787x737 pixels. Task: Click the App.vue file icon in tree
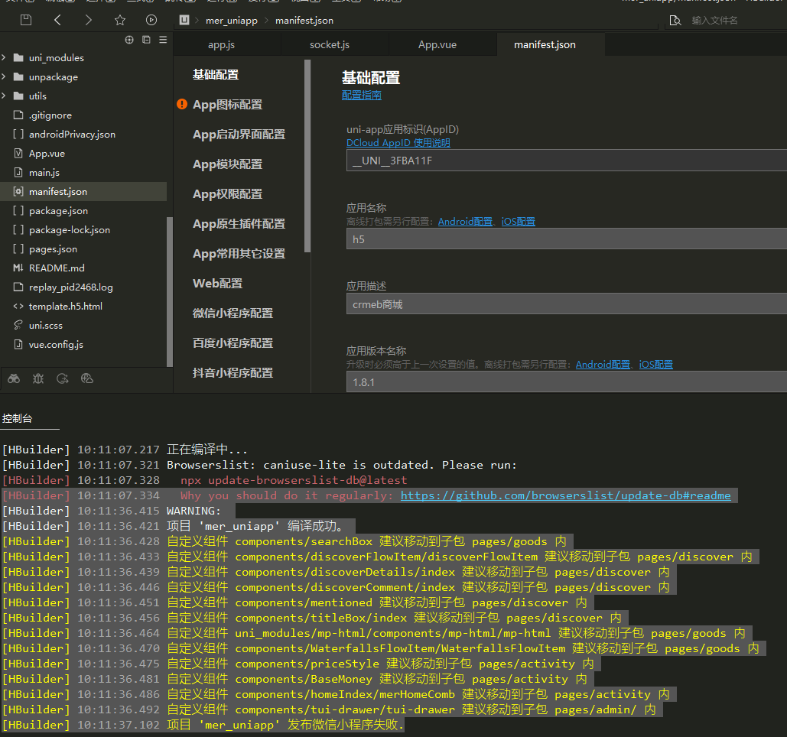[x=18, y=153]
